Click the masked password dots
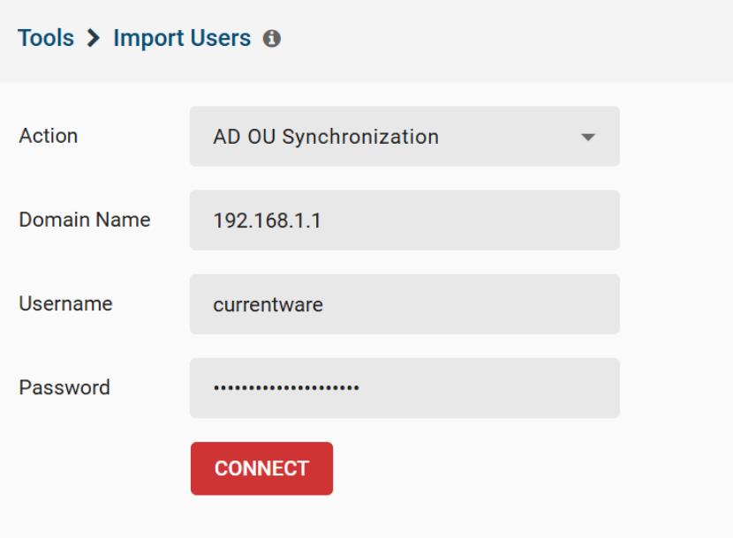The width and height of the screenshot is (733, 538). [286, 387]
